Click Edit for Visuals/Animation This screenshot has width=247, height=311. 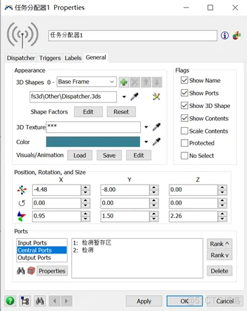pyautogui.click(x=138, y=155)
